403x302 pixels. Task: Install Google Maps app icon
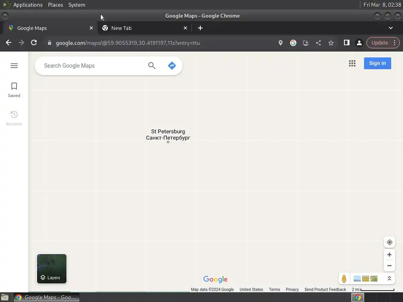pyautogui.click(x=305, y=43)
